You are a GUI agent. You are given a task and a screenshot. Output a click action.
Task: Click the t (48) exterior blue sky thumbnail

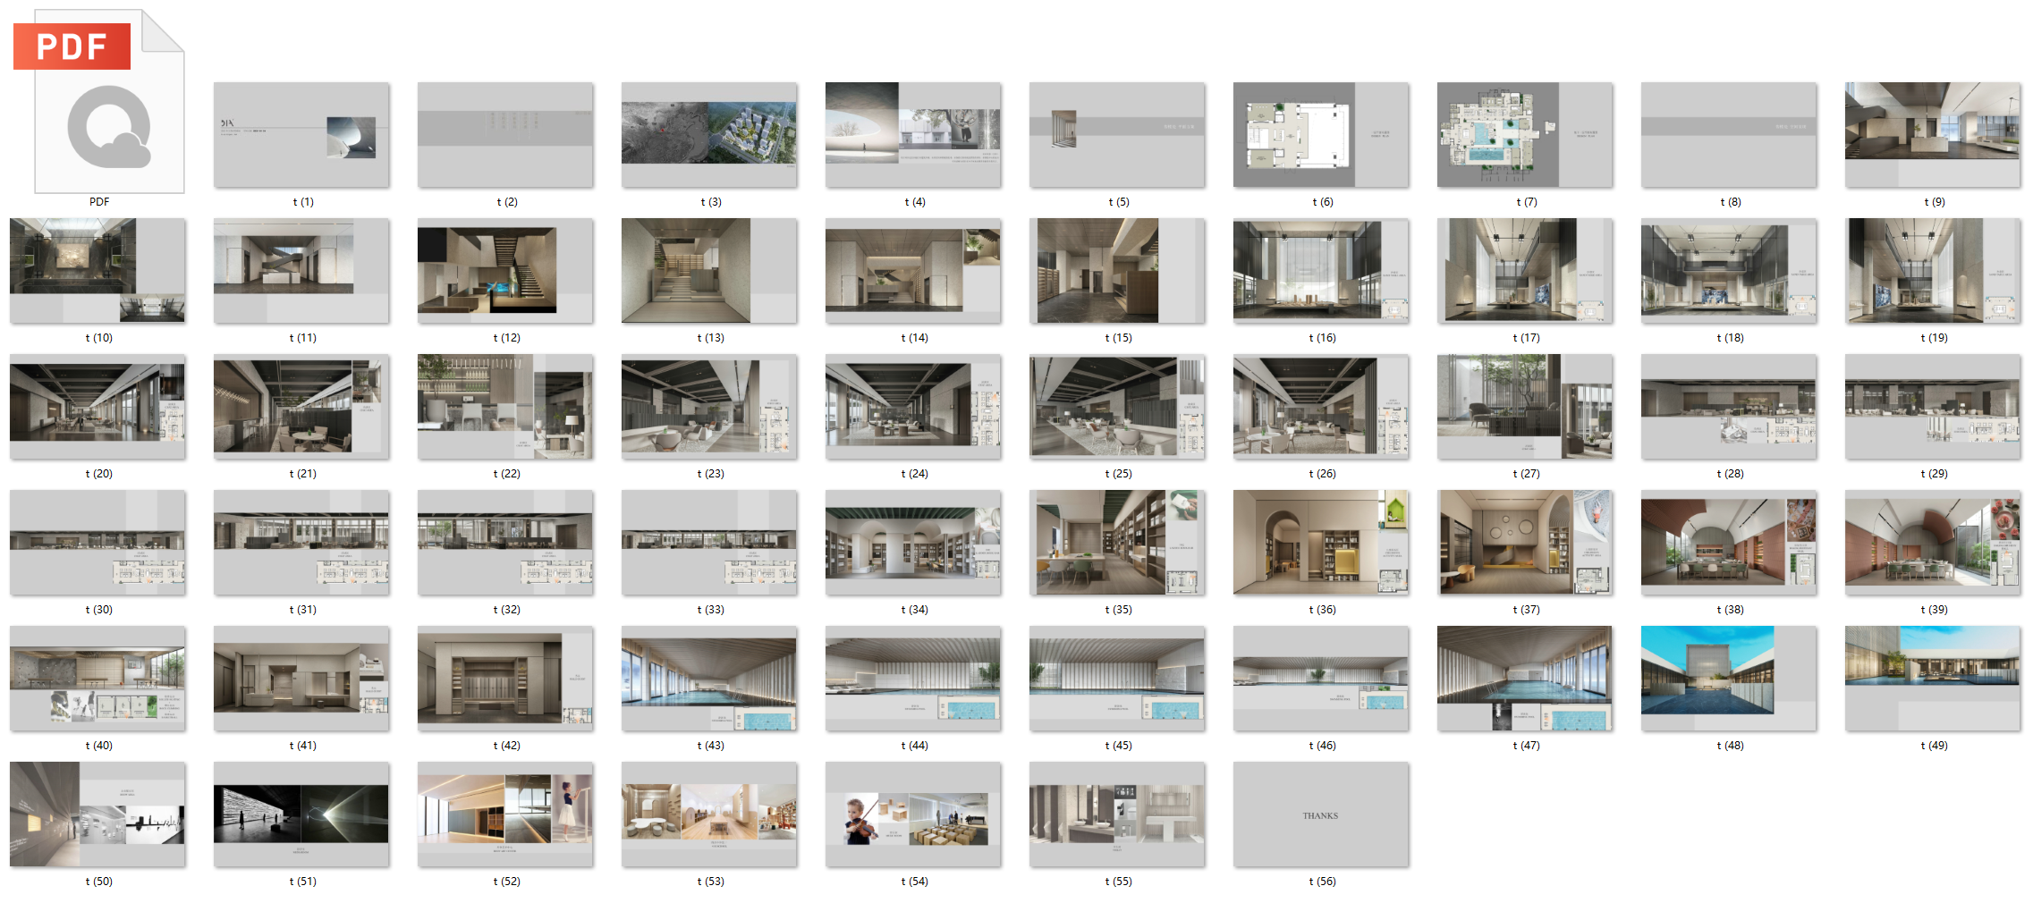click(x=1729, y=679)
